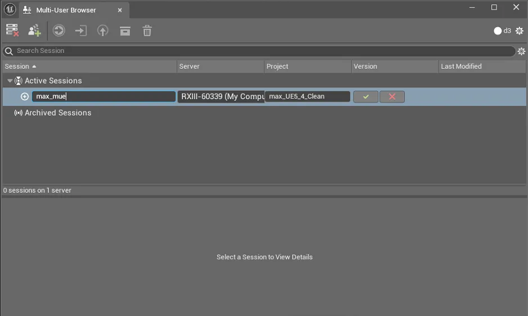Open view options gear beside search bar
The width and height of the screenshot is (528, 316).
521,51
